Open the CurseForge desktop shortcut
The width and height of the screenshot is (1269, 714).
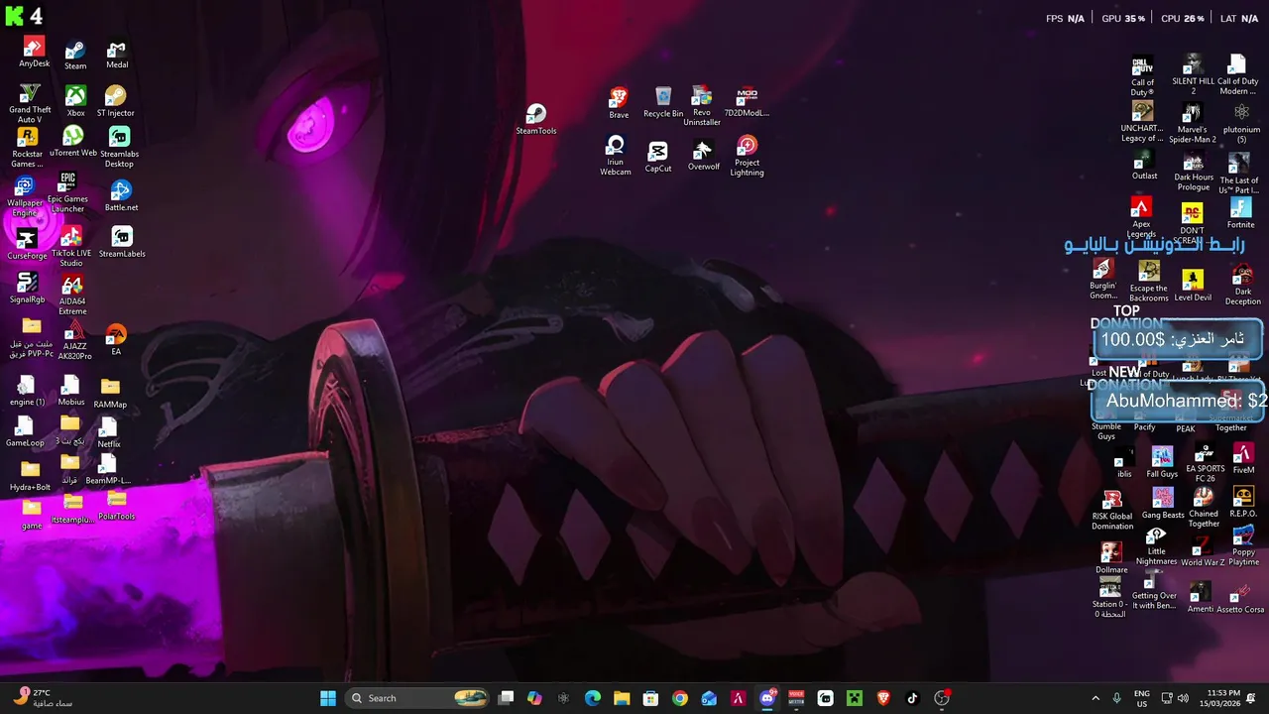pos(27,244)
